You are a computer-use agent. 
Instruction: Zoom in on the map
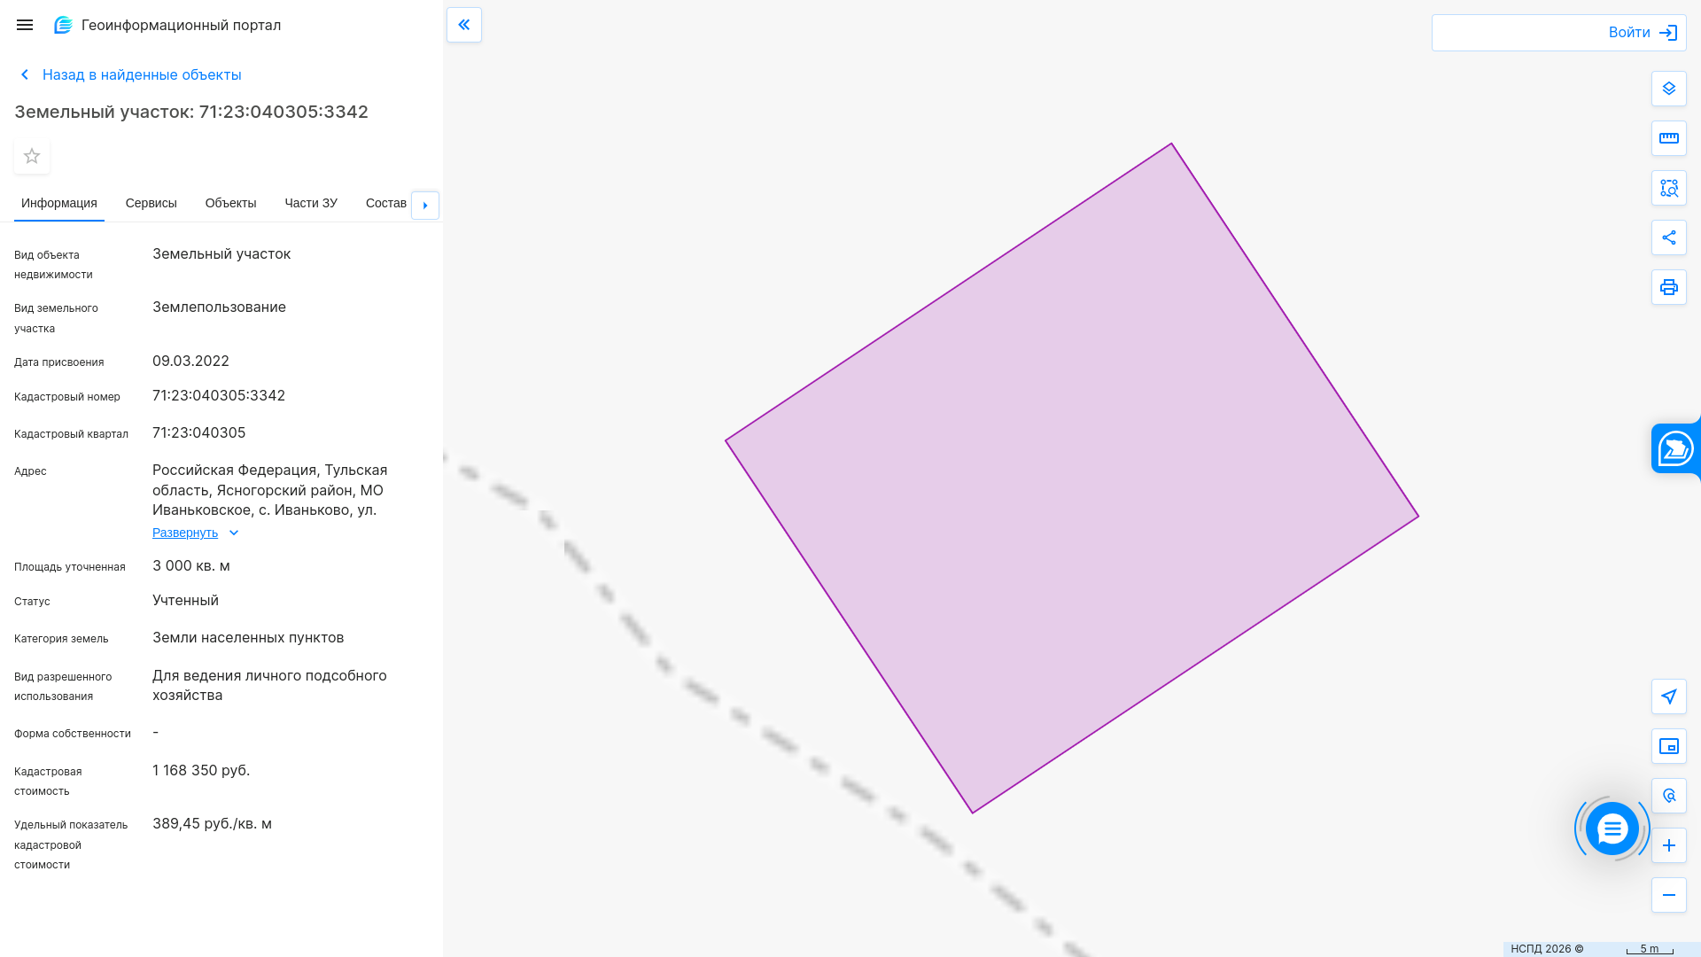(1669, 845)
